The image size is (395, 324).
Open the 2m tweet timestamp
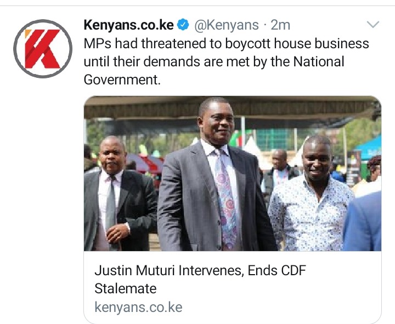(x=280, y=25)
